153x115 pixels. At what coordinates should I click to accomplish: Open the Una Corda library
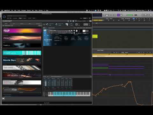(22, 68)
